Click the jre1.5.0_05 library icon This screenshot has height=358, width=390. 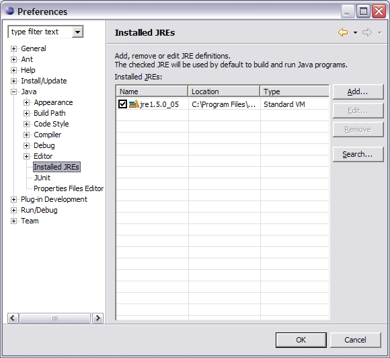click(134, 104)
